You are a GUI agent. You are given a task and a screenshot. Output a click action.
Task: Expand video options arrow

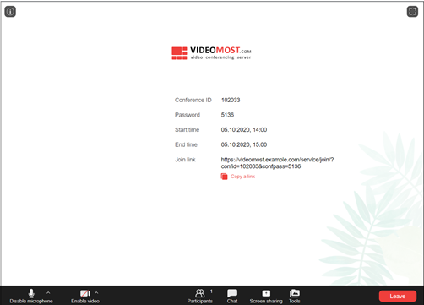[96, 293]
